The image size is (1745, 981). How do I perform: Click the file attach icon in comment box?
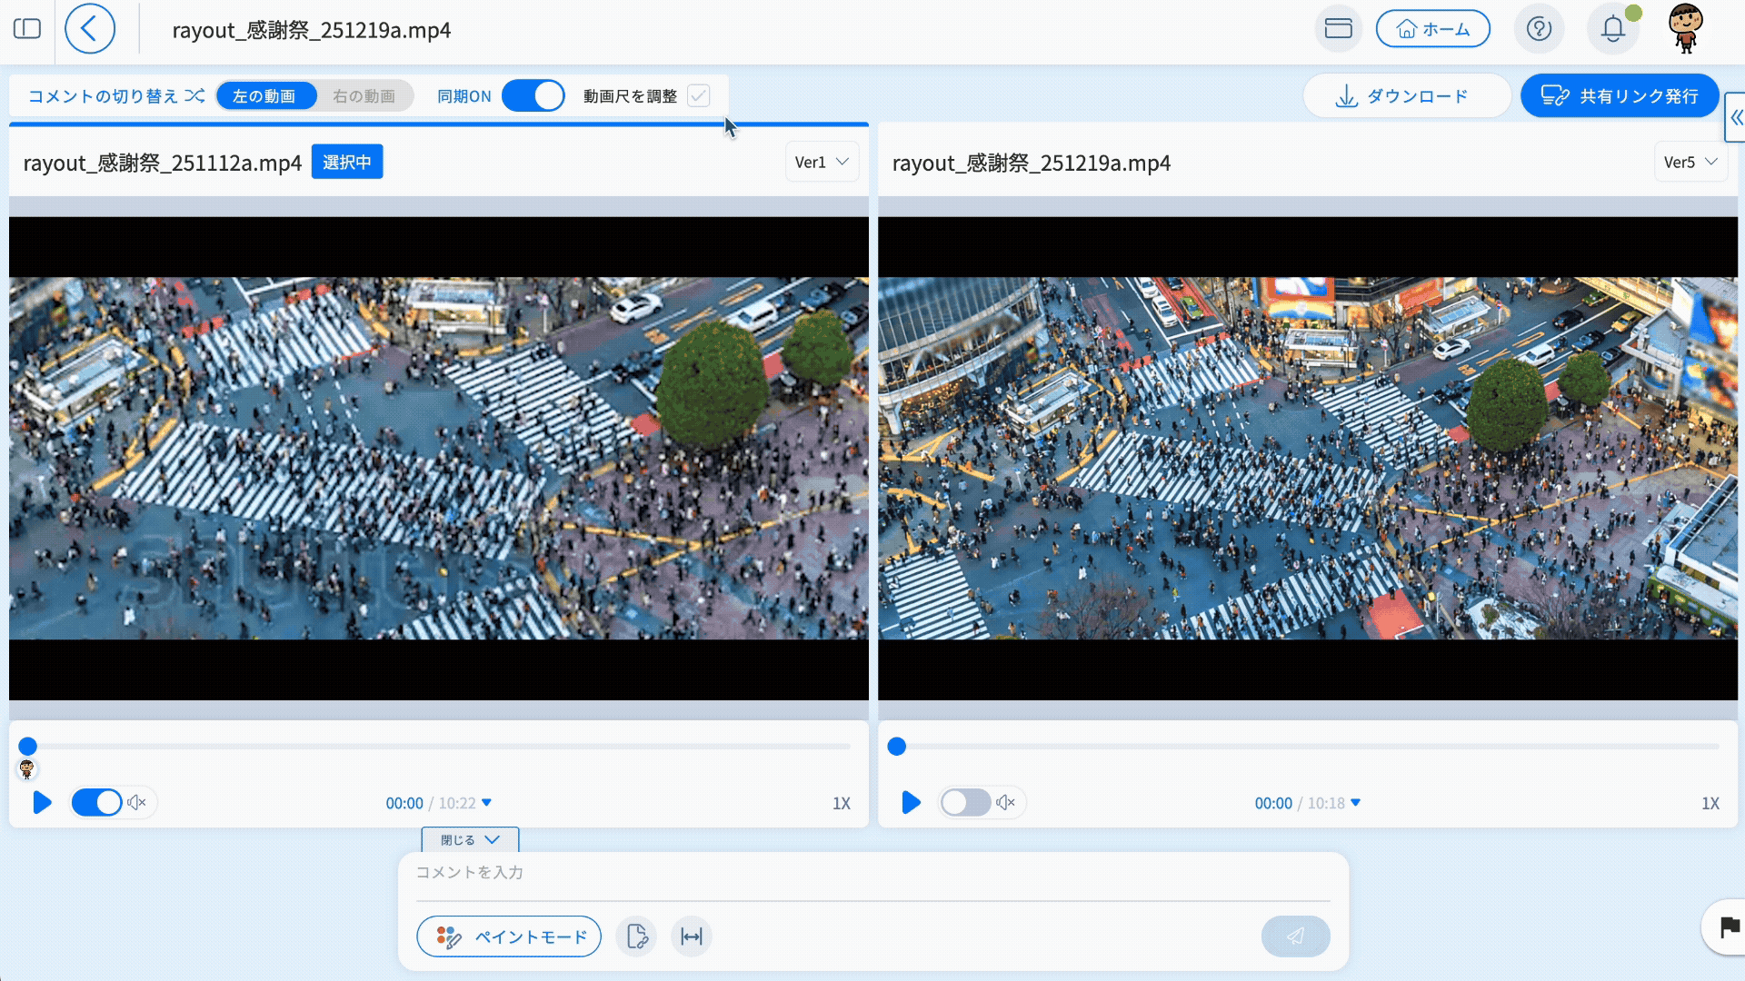click(636, 936)
